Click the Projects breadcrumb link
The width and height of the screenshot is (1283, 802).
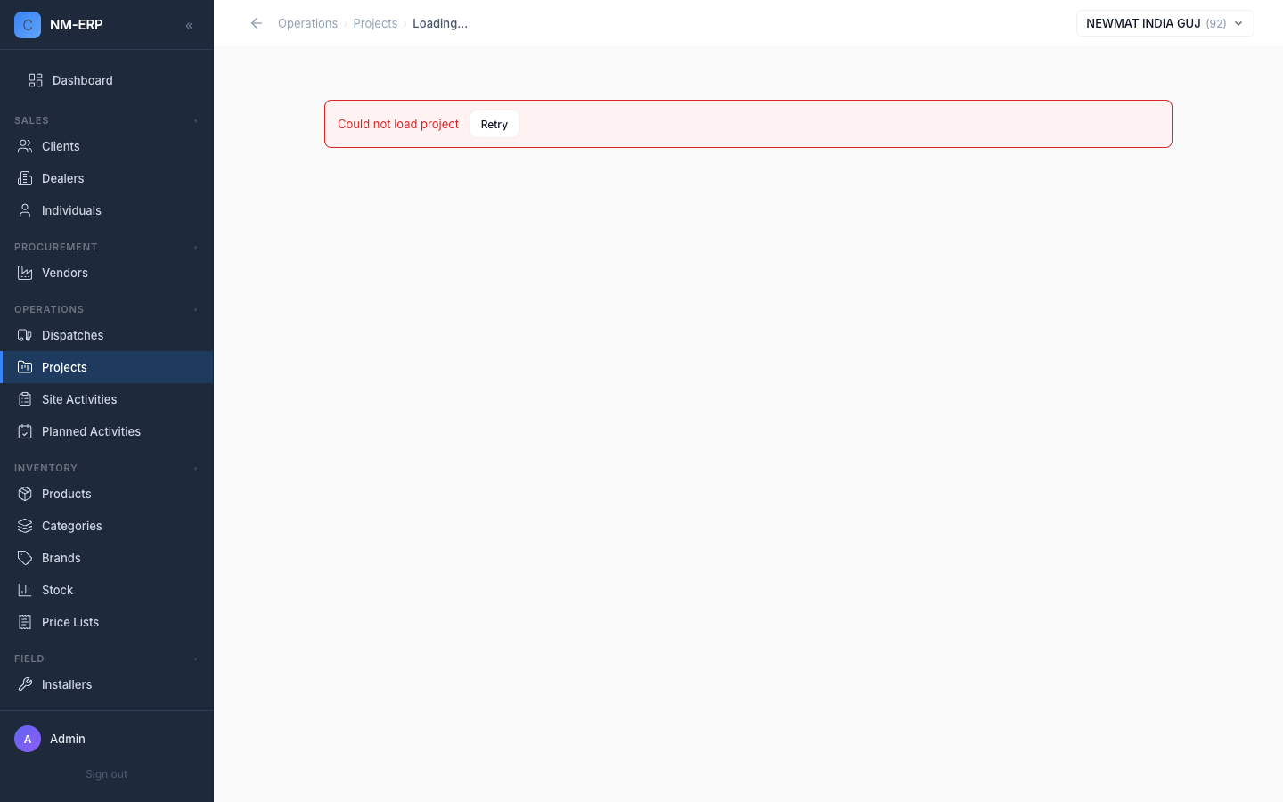tap(375, 23)
